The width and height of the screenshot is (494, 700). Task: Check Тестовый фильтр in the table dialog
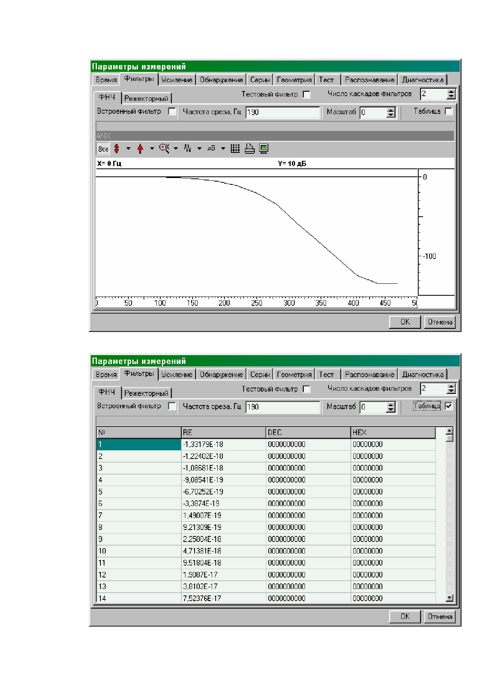(307, 389)
